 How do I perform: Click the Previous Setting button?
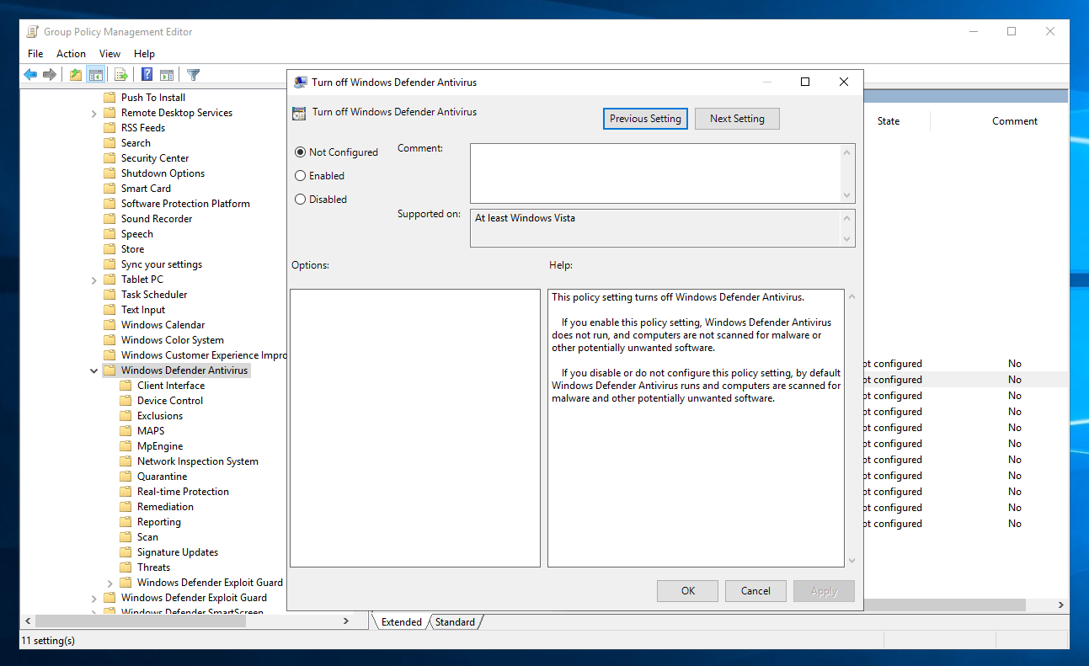pyautogui.click(x=646, y=119)
